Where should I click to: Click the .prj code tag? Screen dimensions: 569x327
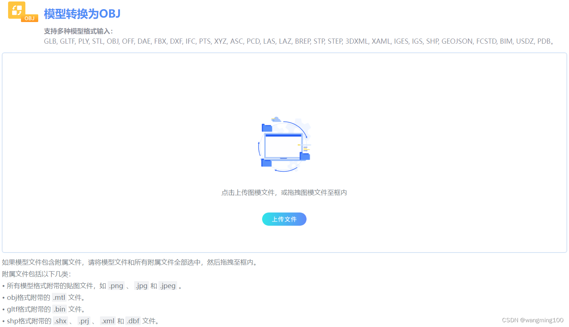pos(84,321)
